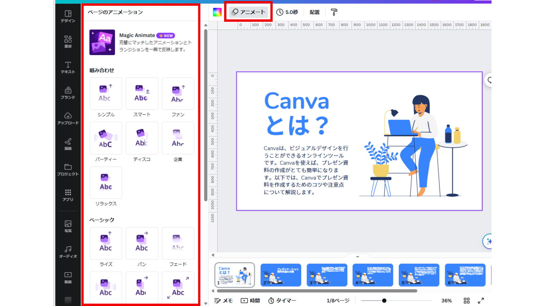Open the プロジェクト sidebar tab
The width and height of the screenshot is (545, 306).
click(68, 169)
